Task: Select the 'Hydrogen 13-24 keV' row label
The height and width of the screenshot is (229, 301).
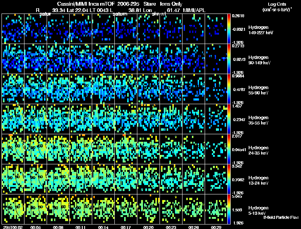Action: coord(258,180)
